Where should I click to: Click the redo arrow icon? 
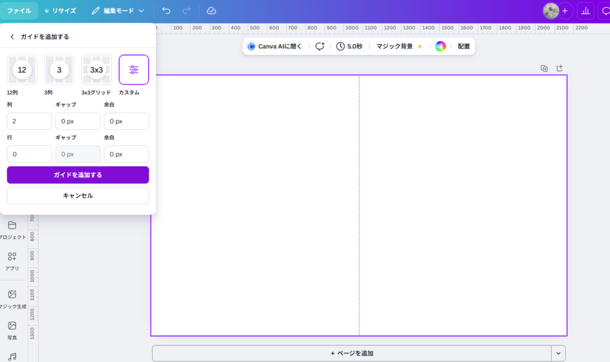186,11
